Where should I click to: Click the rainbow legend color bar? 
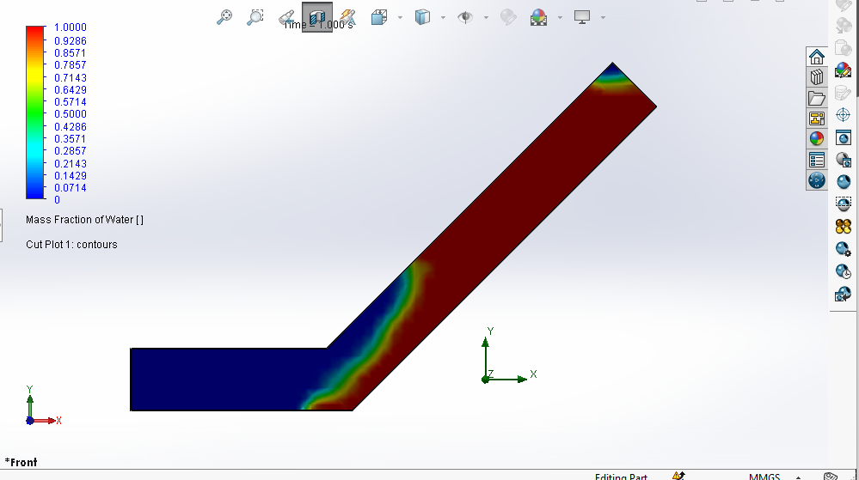35,112
